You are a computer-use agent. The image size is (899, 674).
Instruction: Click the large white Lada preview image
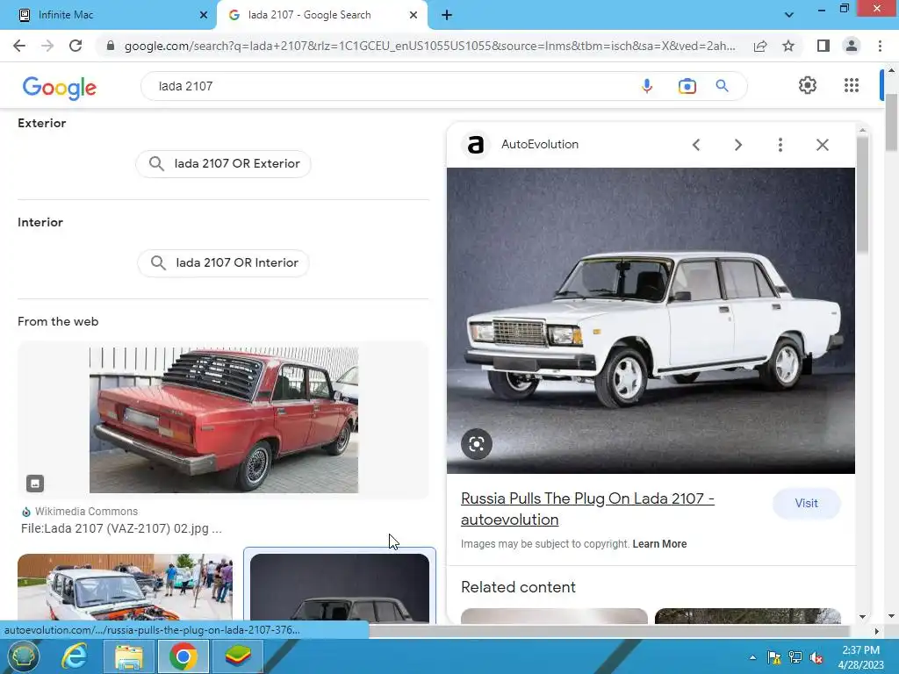tap(651, 320)
